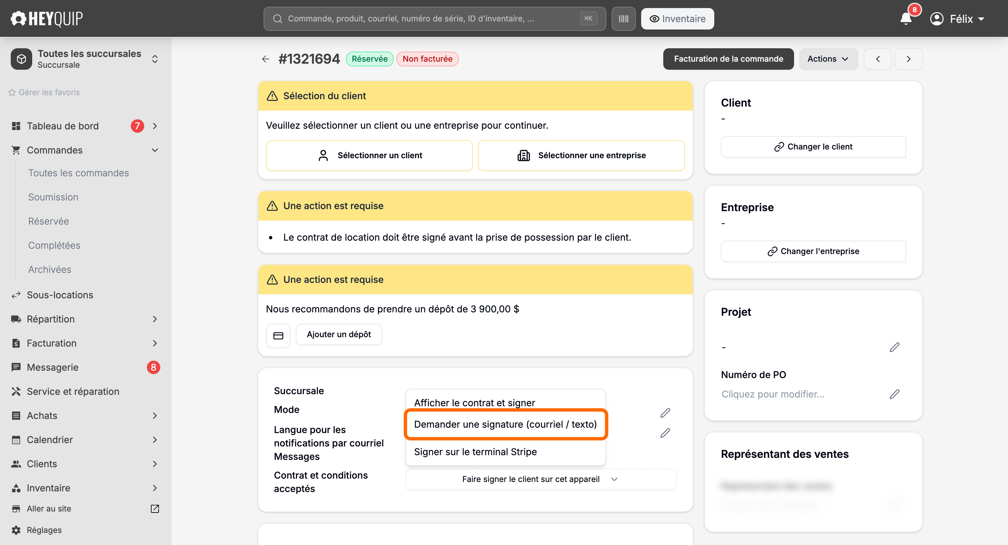Open Félix user menu

coord(957,19)
